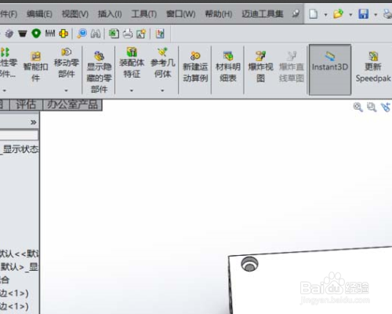Viewport: 392px width, 314px height.
Task: Click the printer icon in the second toolbar
Action: [128, 34]
